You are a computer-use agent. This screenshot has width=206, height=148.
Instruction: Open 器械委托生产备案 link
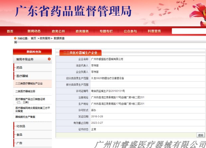[25, 117]
